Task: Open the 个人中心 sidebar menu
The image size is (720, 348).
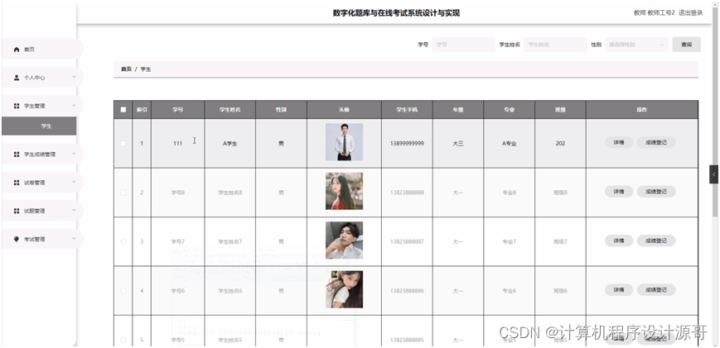Action: (x=42, y=78)
